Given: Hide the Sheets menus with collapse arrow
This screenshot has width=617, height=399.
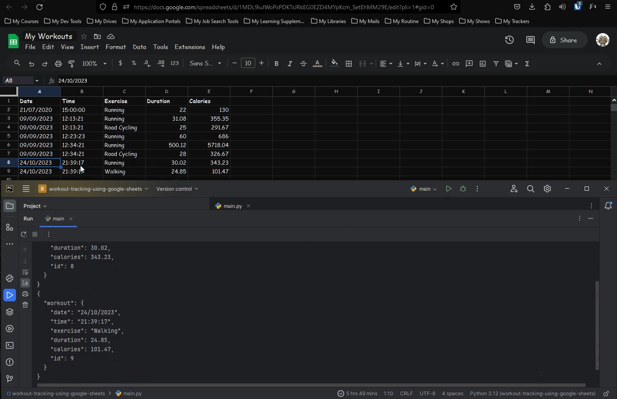Looking at the screenshot, I should (599, 64).
